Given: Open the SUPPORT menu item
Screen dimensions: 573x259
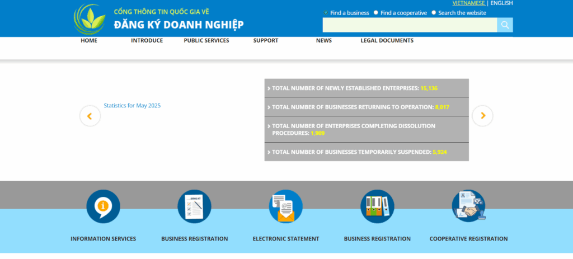Looking at the screenshot, I should (266, 40).
